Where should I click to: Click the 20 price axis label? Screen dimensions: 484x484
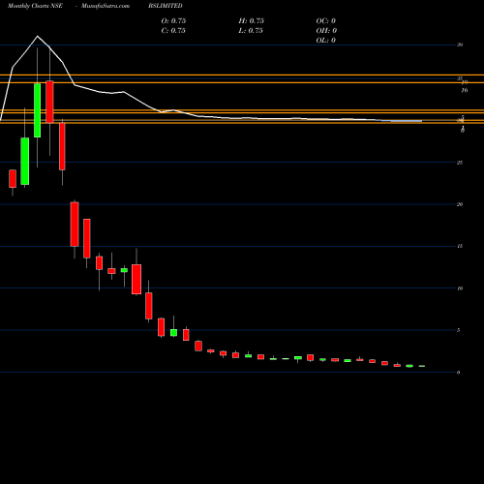tap(460, 204)
